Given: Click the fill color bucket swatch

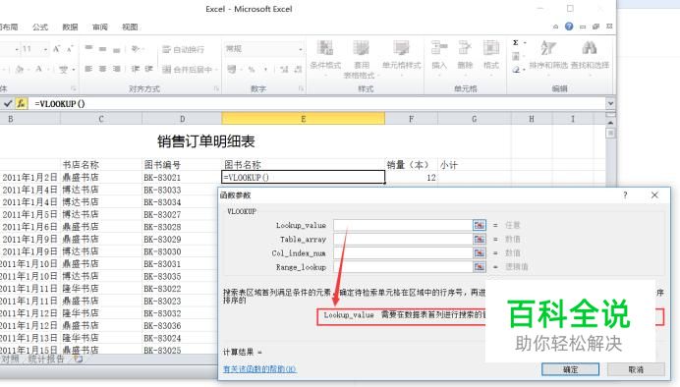Looking at the screenshot, I should (x=20, y=70).
